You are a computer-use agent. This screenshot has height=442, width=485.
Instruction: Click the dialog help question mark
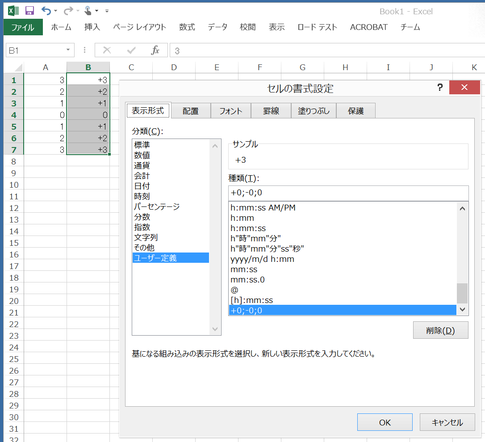tap(440, 87)
